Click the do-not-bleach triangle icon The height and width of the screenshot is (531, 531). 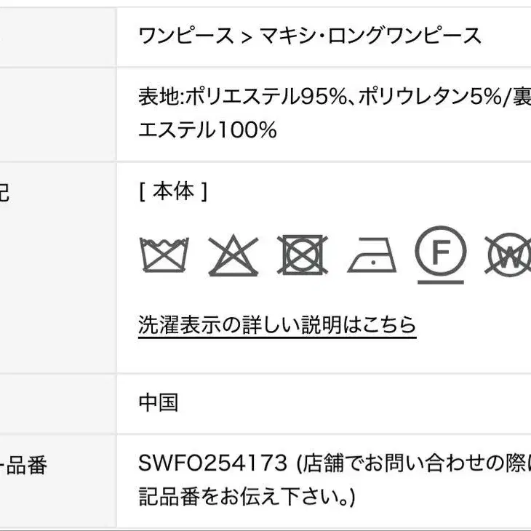[233, 255]
